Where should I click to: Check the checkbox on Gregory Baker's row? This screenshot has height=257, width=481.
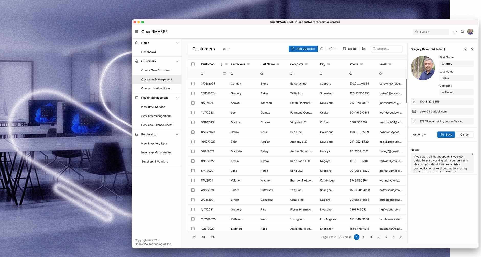pyautogui.click(x=193, y=93)
